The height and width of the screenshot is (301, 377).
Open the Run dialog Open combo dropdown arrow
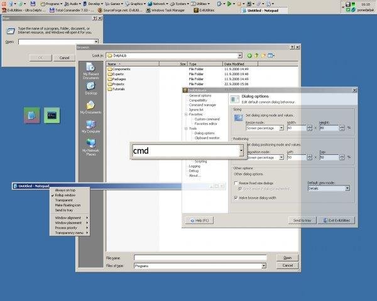pos(96,42)
